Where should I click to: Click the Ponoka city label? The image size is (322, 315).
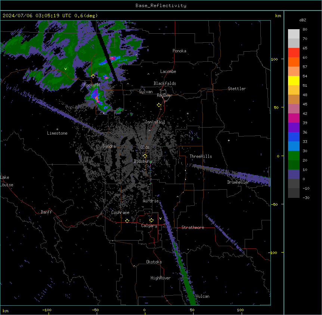point(179,51)
